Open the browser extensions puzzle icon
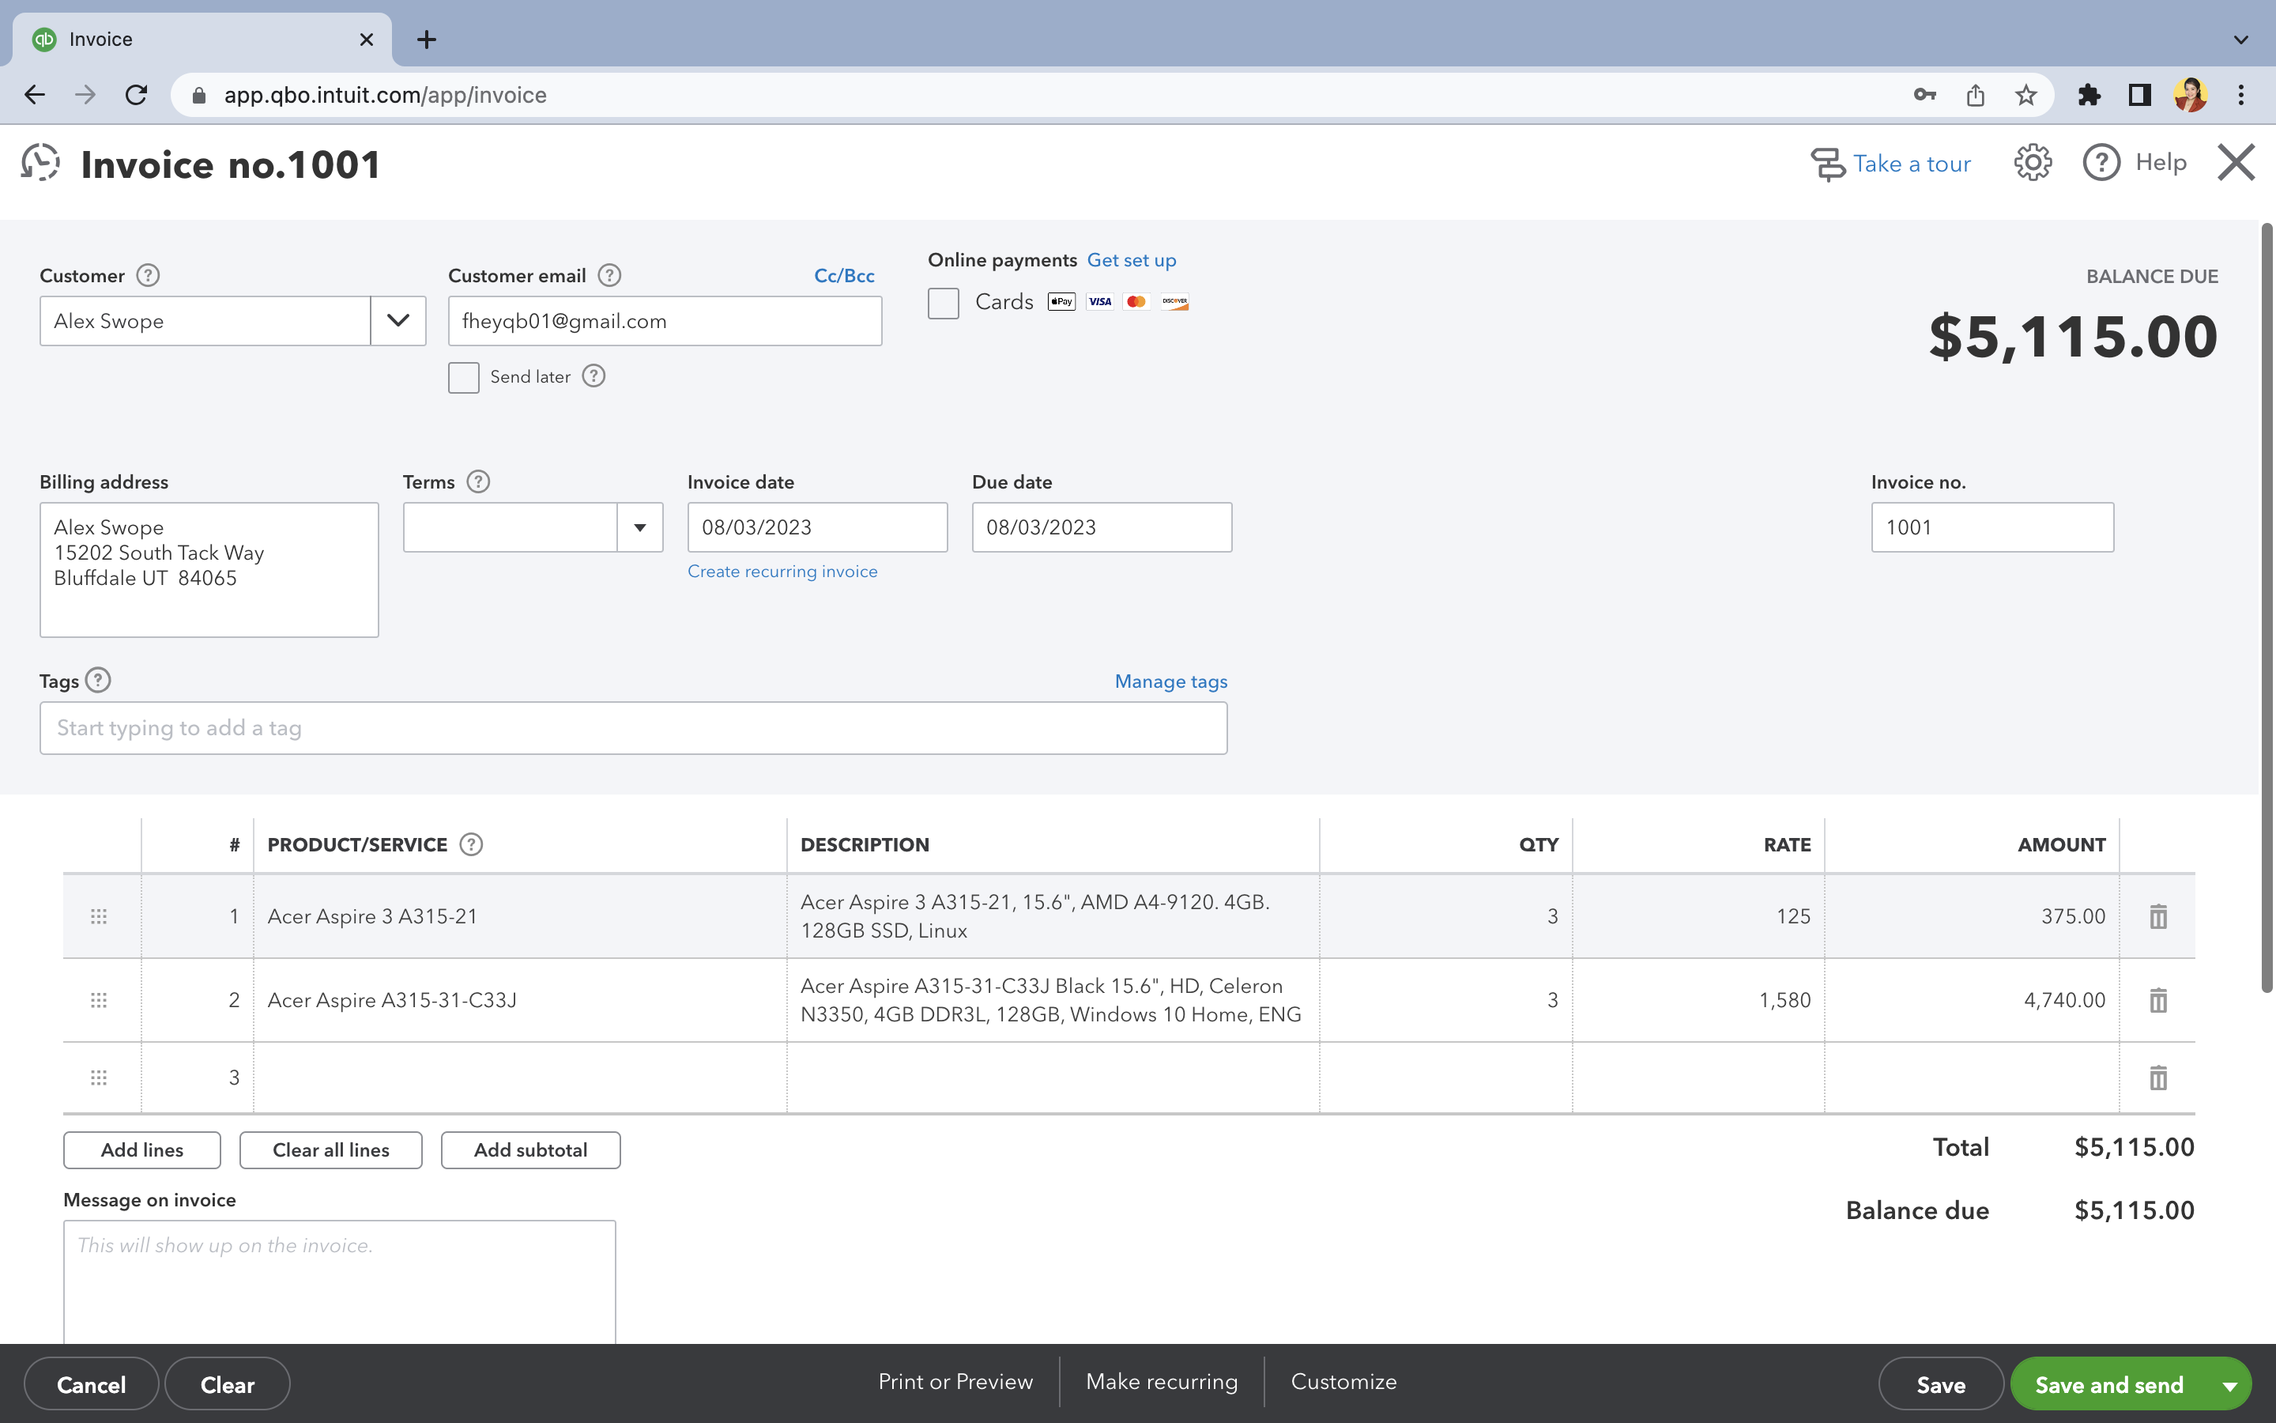This screenshot has width=2276, height=1423. pos(2089,95)
